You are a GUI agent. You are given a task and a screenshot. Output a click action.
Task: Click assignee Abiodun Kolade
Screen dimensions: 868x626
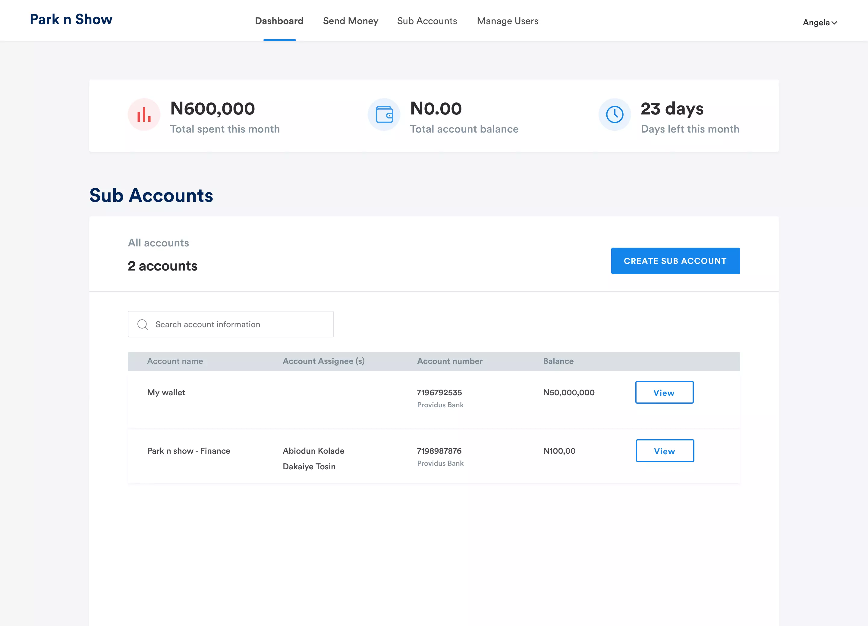click(x=313, y=451)
